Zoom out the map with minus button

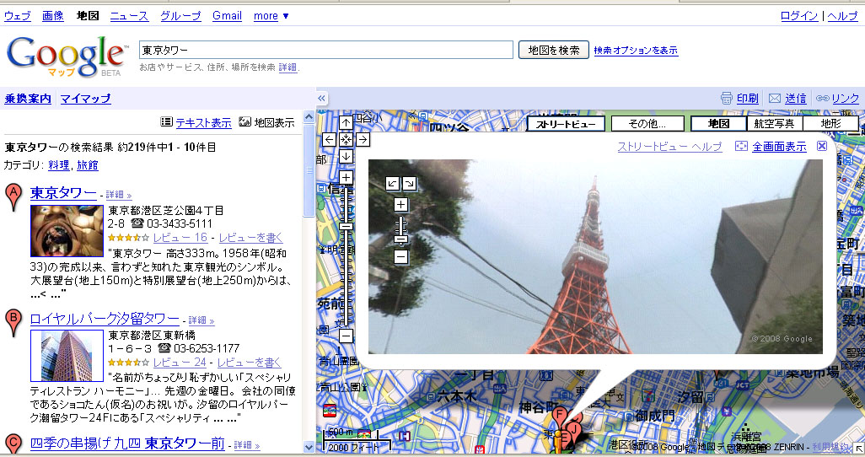pyautogui.click(x=346, y=336)
